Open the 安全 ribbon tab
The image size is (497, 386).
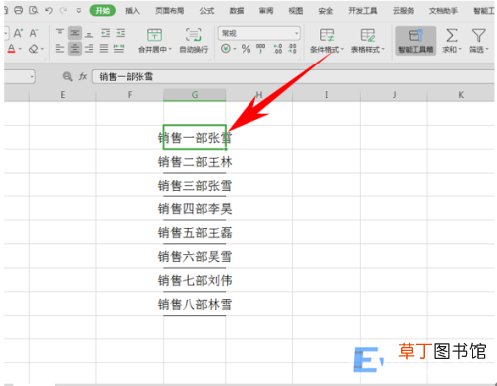click(x=325, y=11)
